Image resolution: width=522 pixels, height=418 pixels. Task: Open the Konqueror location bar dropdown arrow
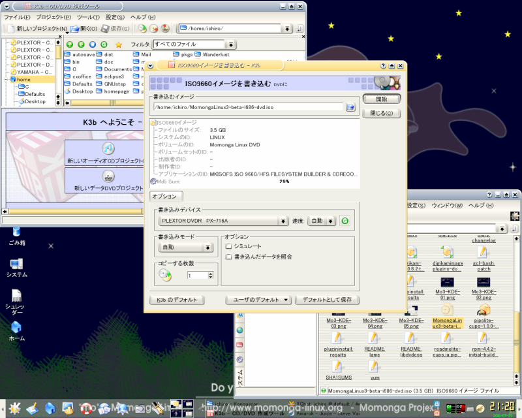tap(501, 229)
